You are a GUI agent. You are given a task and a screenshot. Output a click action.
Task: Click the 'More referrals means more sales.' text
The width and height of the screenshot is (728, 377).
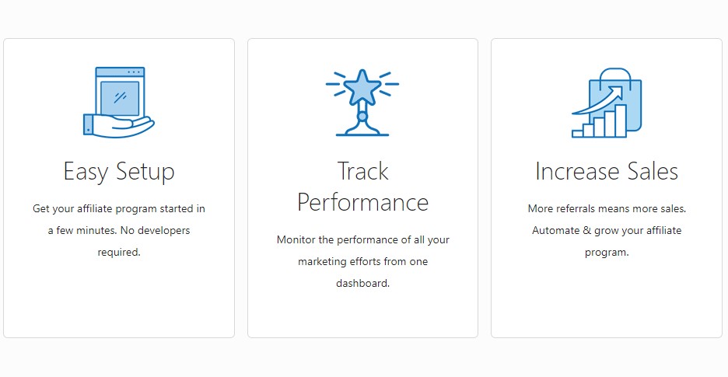click(607, 209)
